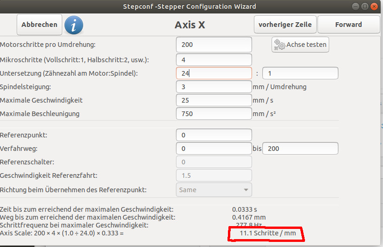Image resolution: width=383 pixels, height=247 pixels.
Task: Click the Spindelsteigung input field
Action: click(214, 87)
